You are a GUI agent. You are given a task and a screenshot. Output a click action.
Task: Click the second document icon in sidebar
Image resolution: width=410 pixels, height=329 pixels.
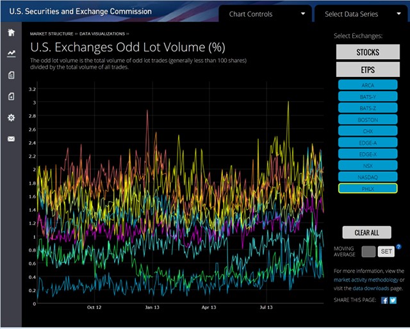pyautogui.click(x=11, y=97)
